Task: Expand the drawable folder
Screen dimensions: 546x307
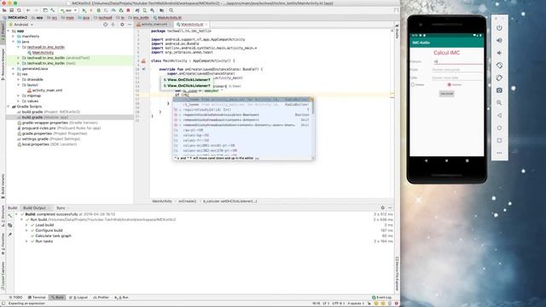Action: [19, 79]
